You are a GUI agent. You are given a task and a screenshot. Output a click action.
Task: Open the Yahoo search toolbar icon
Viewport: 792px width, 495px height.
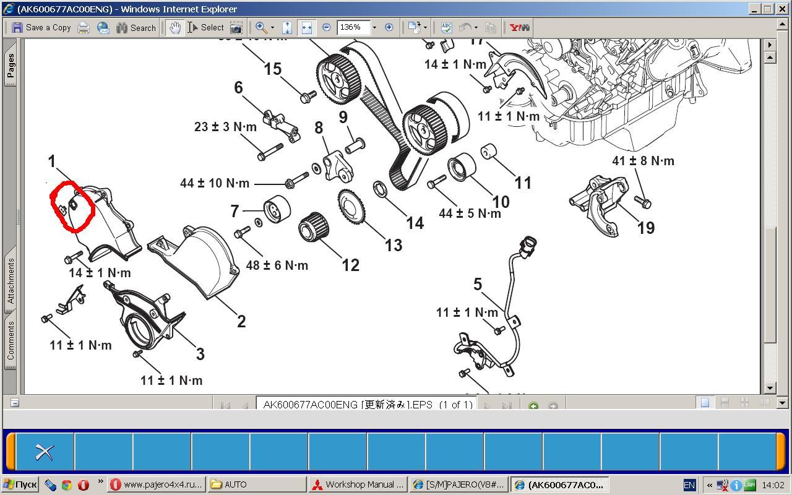[x=519, y=27]
